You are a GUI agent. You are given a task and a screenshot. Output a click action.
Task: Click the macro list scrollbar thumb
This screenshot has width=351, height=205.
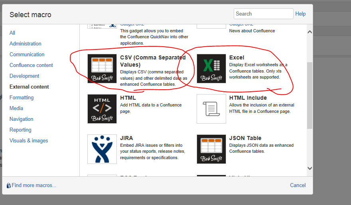click(x=310, y=95)
